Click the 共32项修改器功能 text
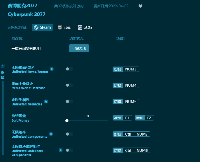200x162 pixels. [x=69, y=6]
